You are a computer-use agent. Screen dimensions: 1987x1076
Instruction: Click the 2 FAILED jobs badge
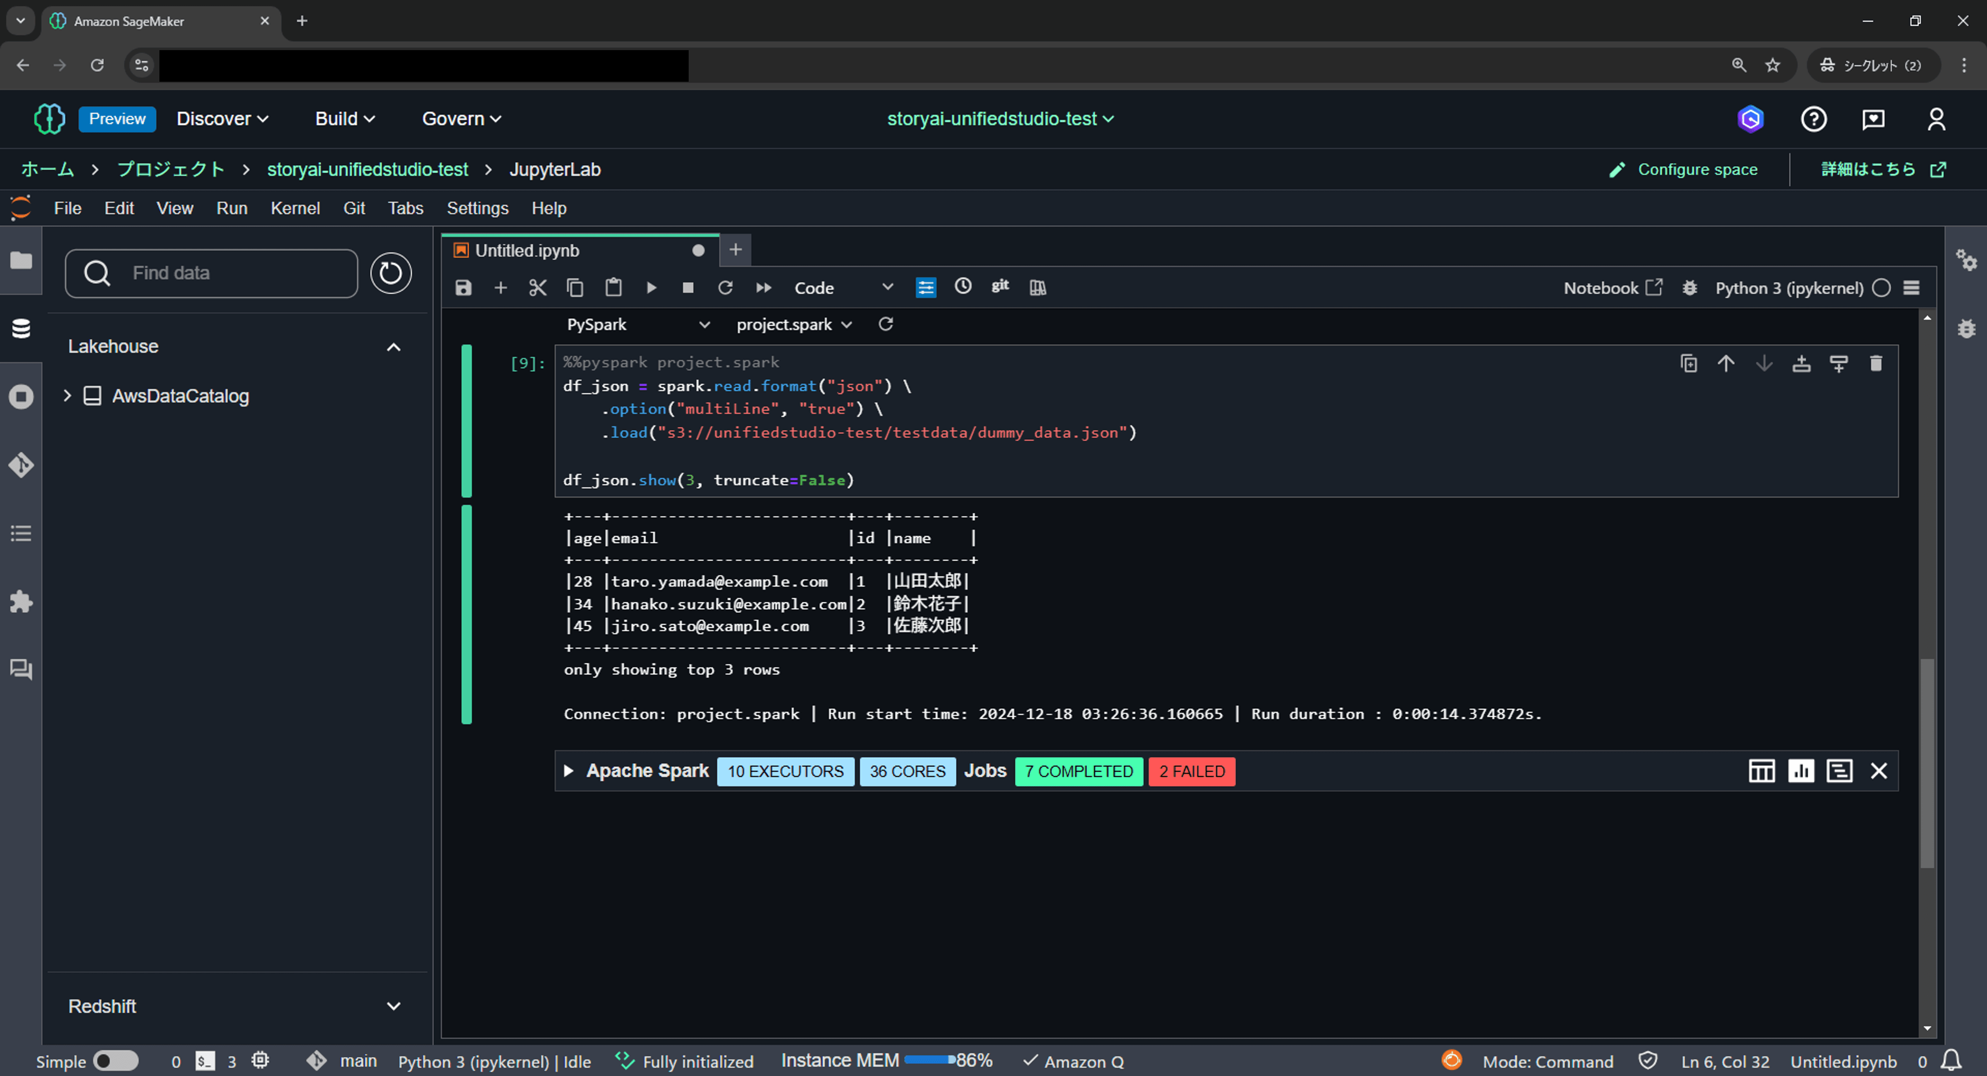pos(1192,771)
